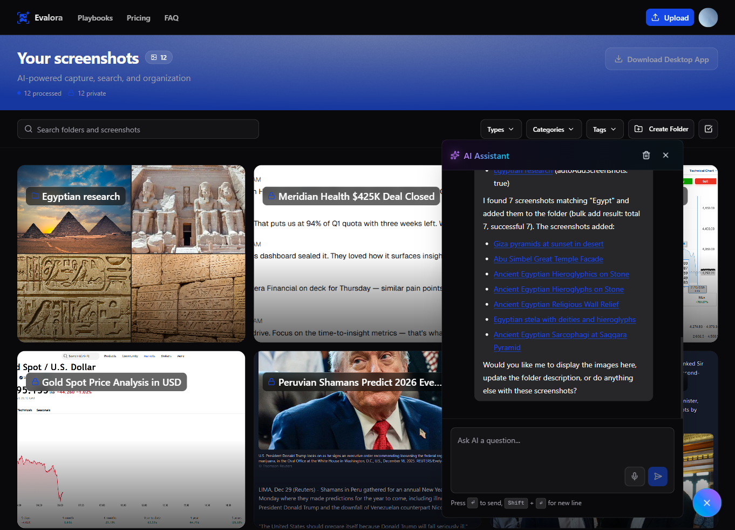735x530 pixels.
Task: Click the floating blue close chat button
Action: pos(707,503)
